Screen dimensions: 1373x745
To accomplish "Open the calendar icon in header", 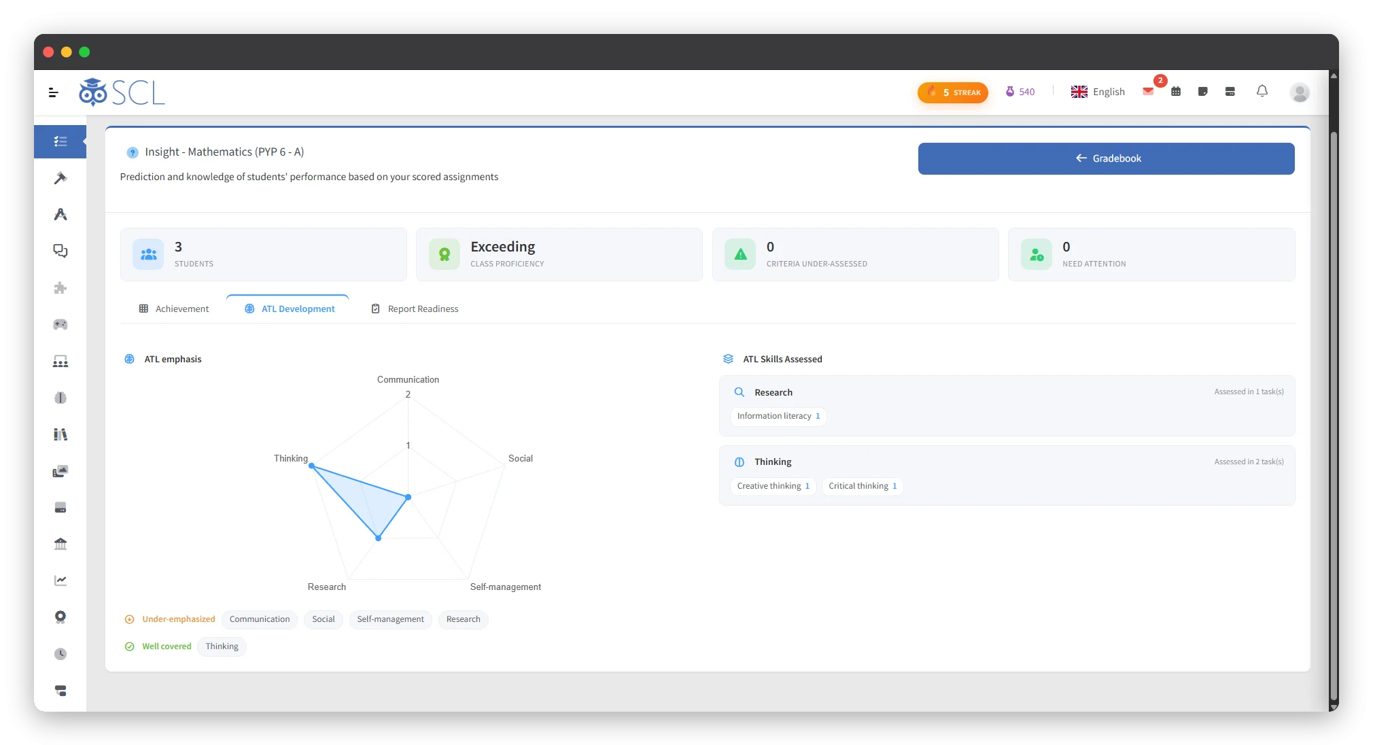I will (1176, 92).
